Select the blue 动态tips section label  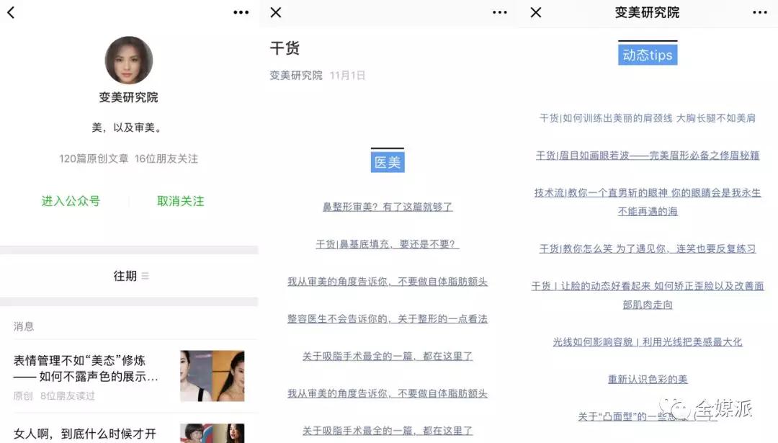(648, 55)
